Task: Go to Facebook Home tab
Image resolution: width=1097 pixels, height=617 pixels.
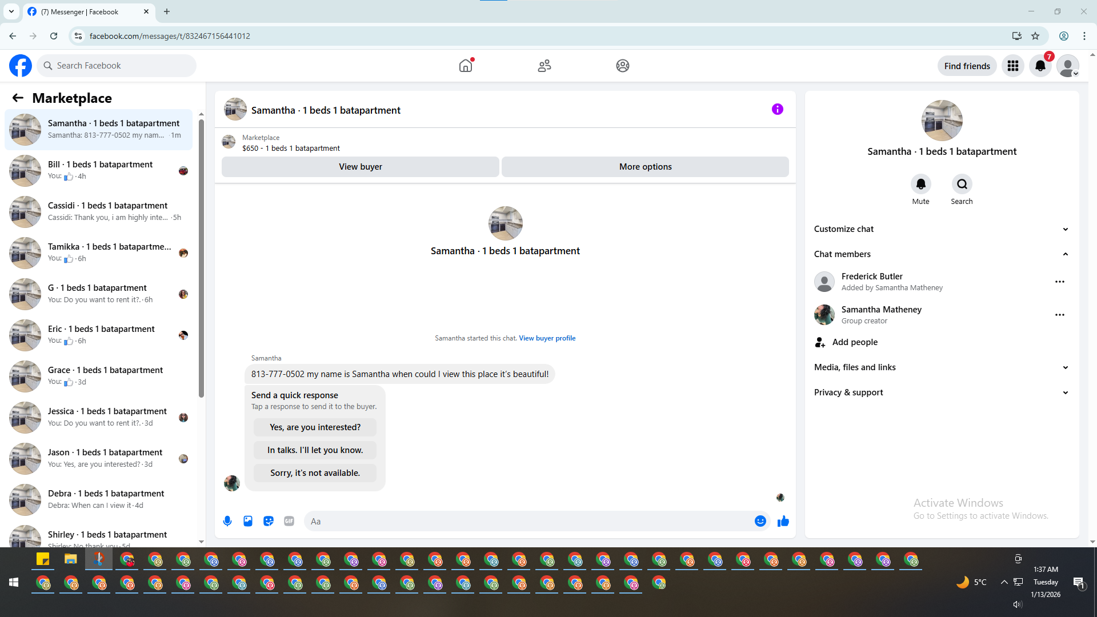Action: [x=466, y=66]
